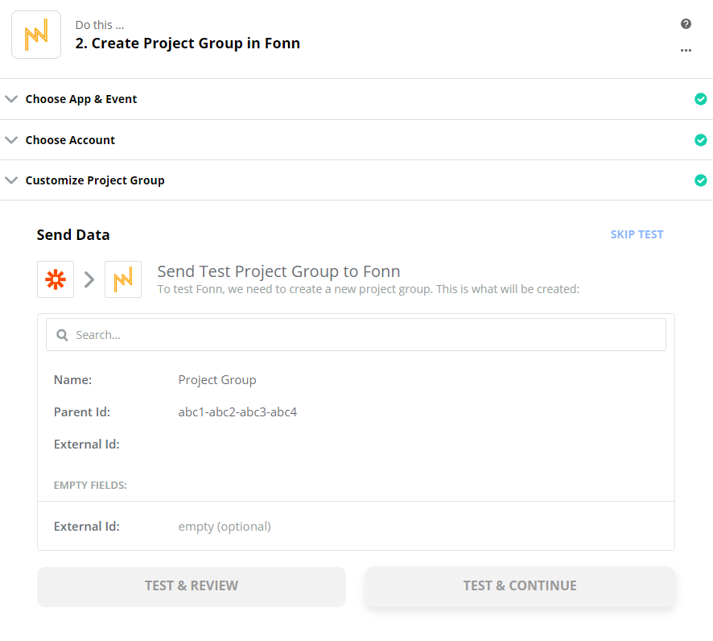Click the TEST & REVIEW button
Image resolution: width=713 pixels, height=641 pixels.
[192, 586]
